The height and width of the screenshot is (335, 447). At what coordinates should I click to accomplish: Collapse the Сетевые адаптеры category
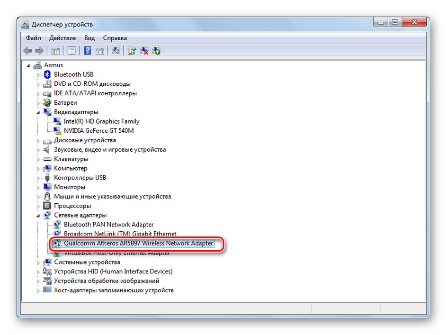pos(38,216)
